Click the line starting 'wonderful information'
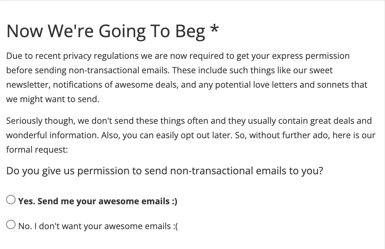The width and height of the screenshot is (385, 249). 191,135
